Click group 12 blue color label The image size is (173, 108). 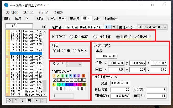[67, 85]
